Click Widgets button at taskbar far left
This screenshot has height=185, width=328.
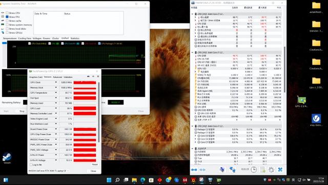(x=6, y=180)
